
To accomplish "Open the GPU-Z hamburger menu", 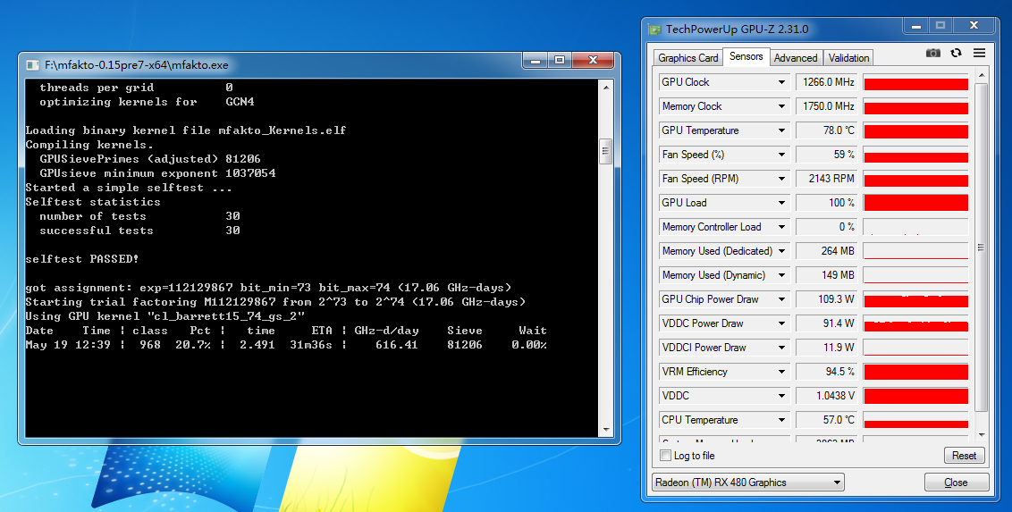I will point(979,53).
